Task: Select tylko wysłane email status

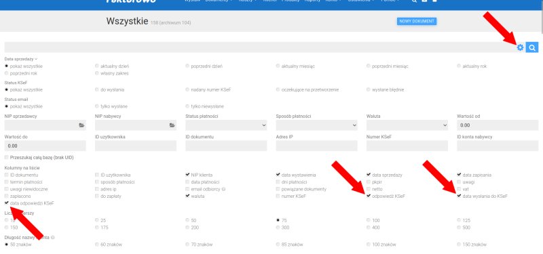Action: click(x=97, y=106)
